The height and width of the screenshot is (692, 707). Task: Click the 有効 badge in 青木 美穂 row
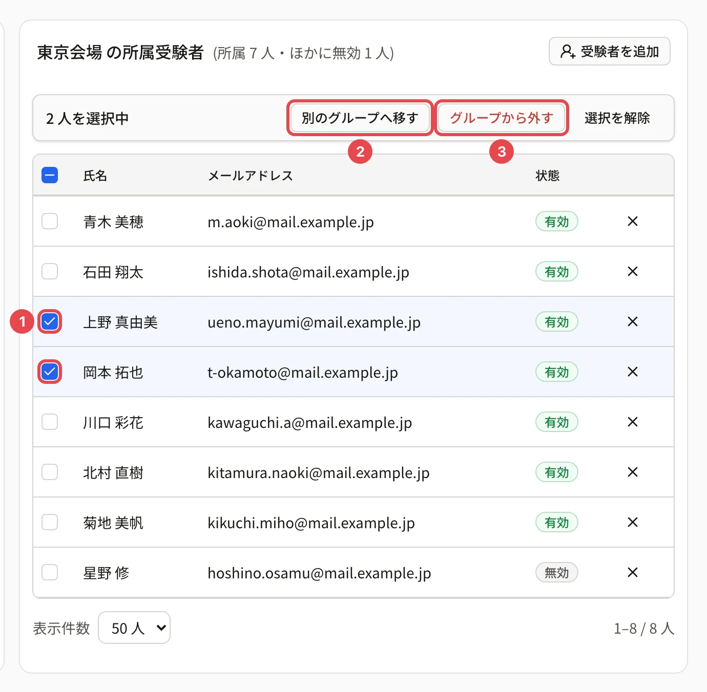557,221
